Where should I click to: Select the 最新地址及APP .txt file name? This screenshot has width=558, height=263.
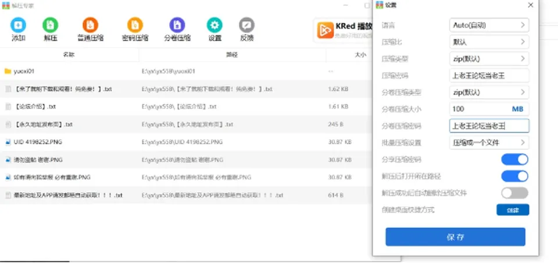pos(68,195)
